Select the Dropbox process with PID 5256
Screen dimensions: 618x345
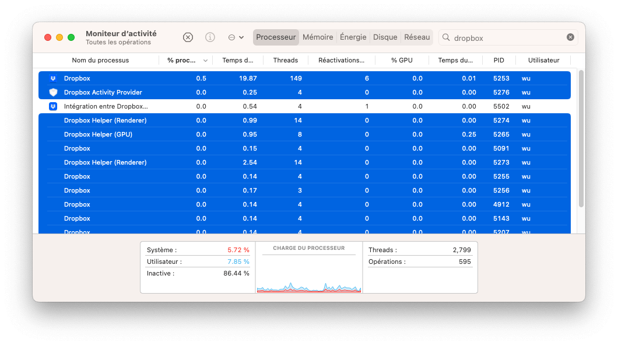(x=304, y=190)
